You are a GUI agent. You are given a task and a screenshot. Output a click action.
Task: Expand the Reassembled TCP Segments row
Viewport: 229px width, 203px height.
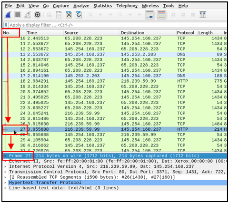click(5, 177)
